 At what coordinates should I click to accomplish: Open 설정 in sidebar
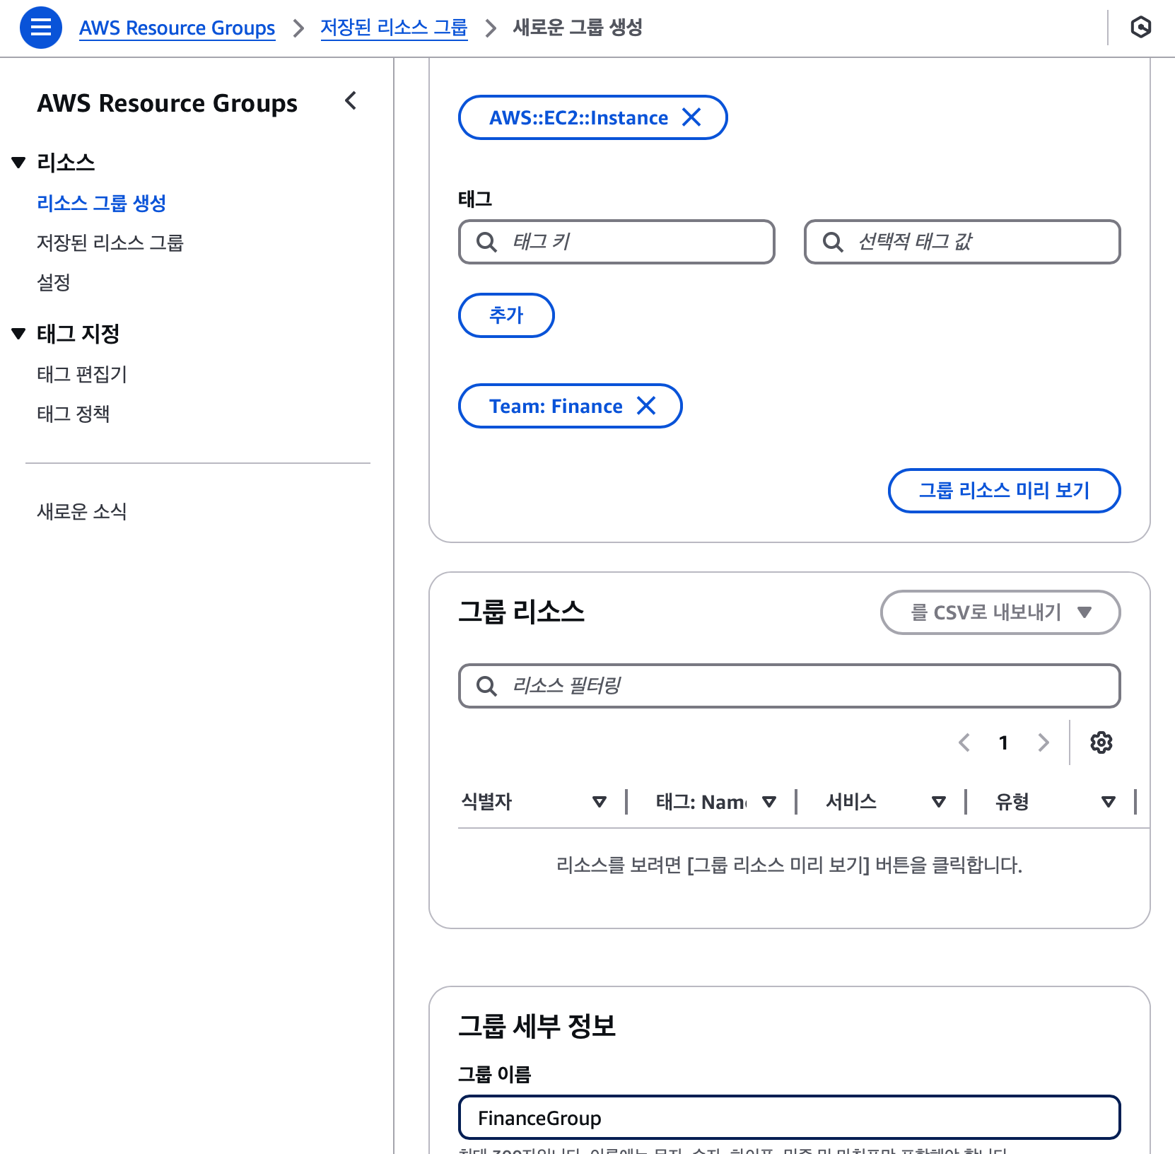point(53,283)
